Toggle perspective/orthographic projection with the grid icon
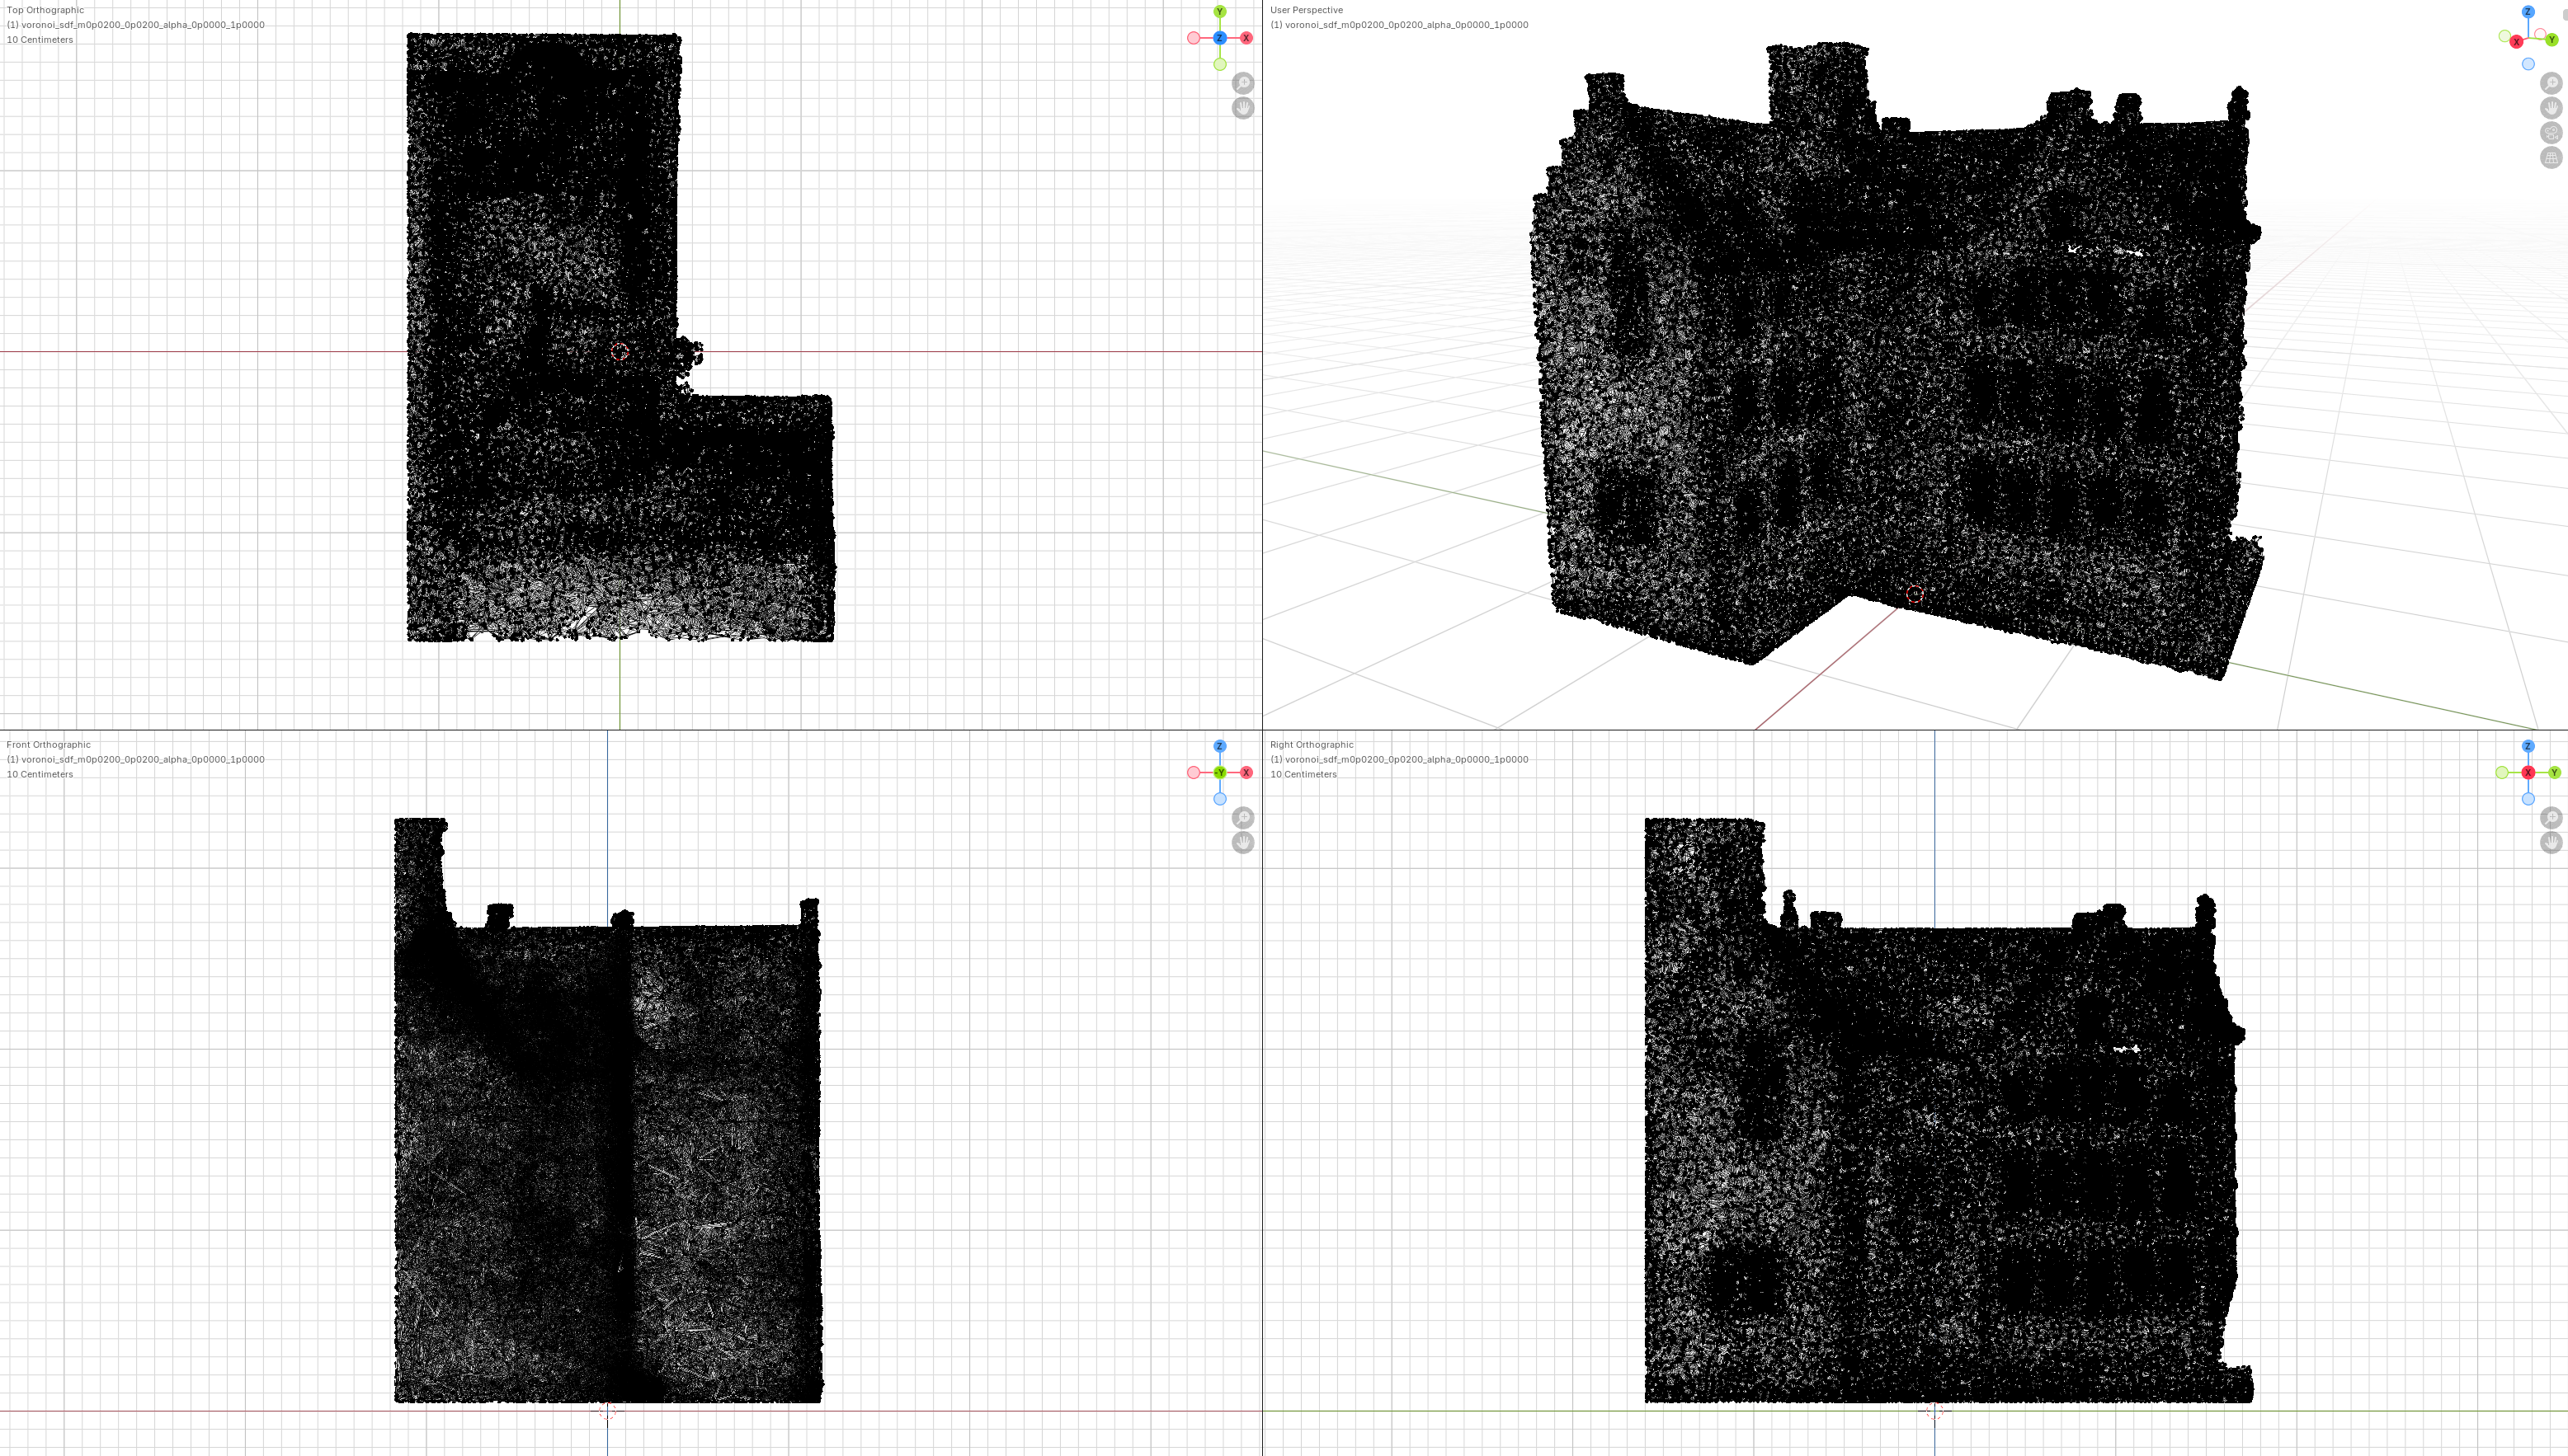The width and height of the screenshot is (2568, 1456). (x=2552, y=156)
